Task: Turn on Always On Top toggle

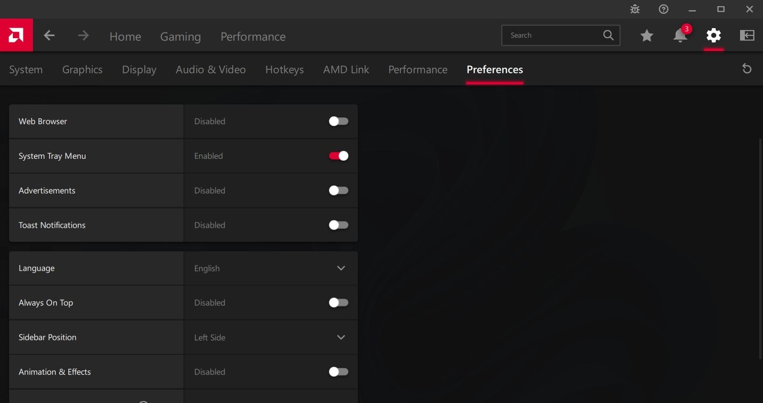Action: (338, 302)
